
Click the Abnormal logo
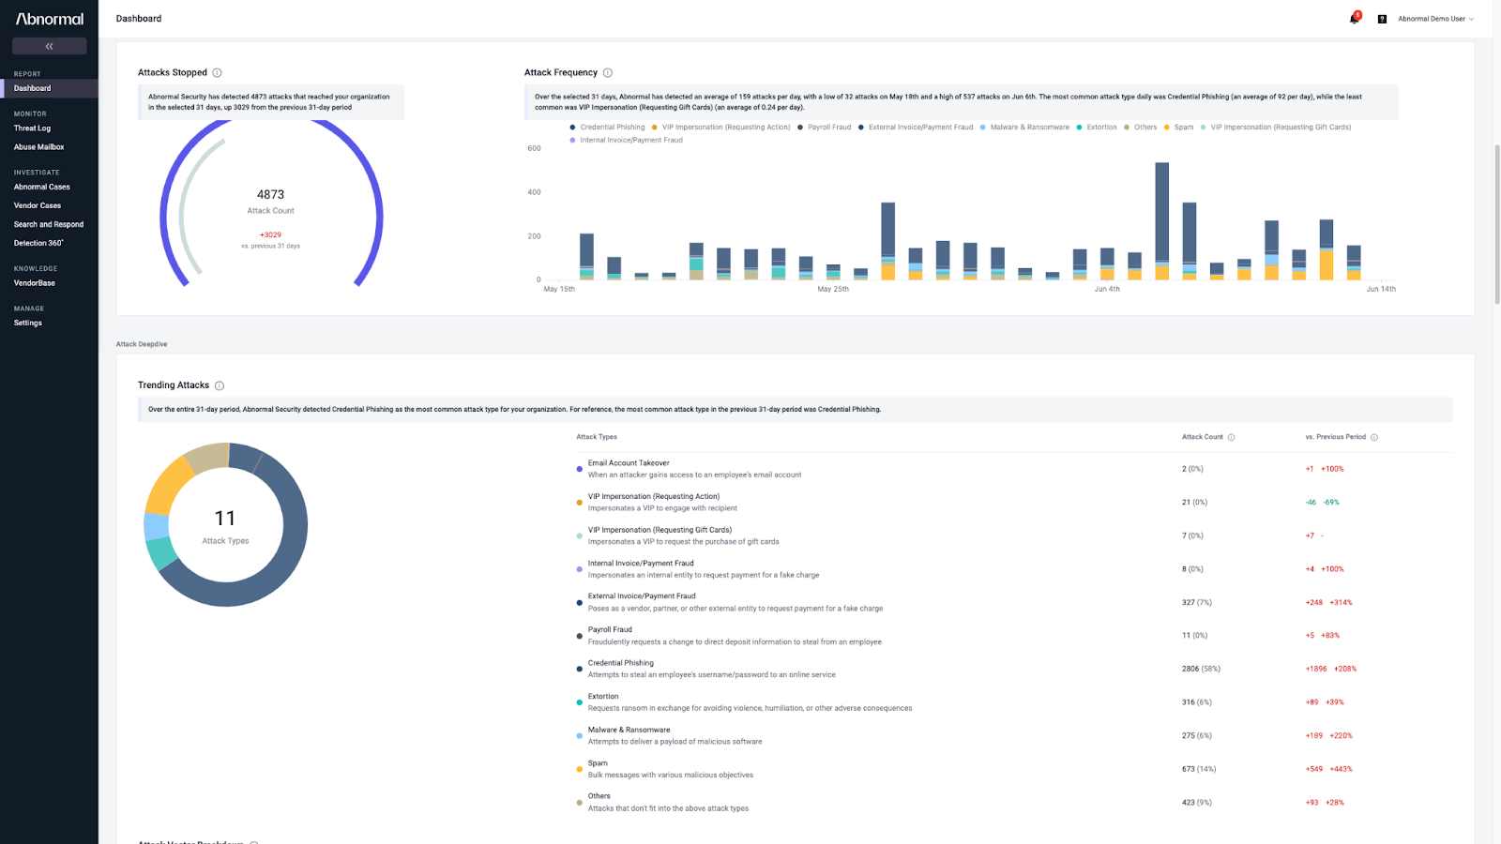tap(50, 19)
